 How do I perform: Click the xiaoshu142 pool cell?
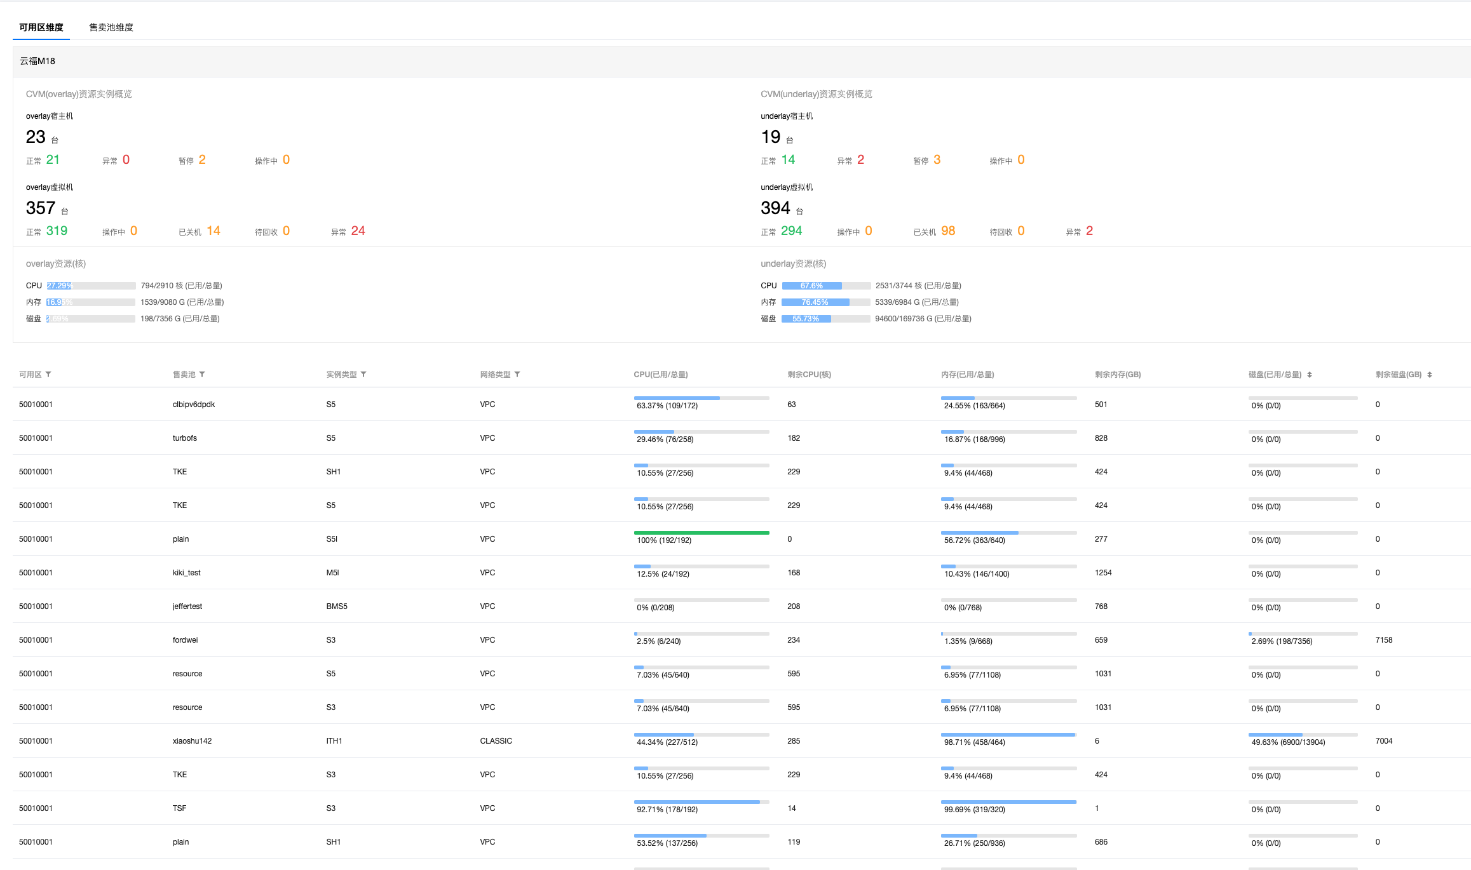pyautogui.click(x=193, y=741)
